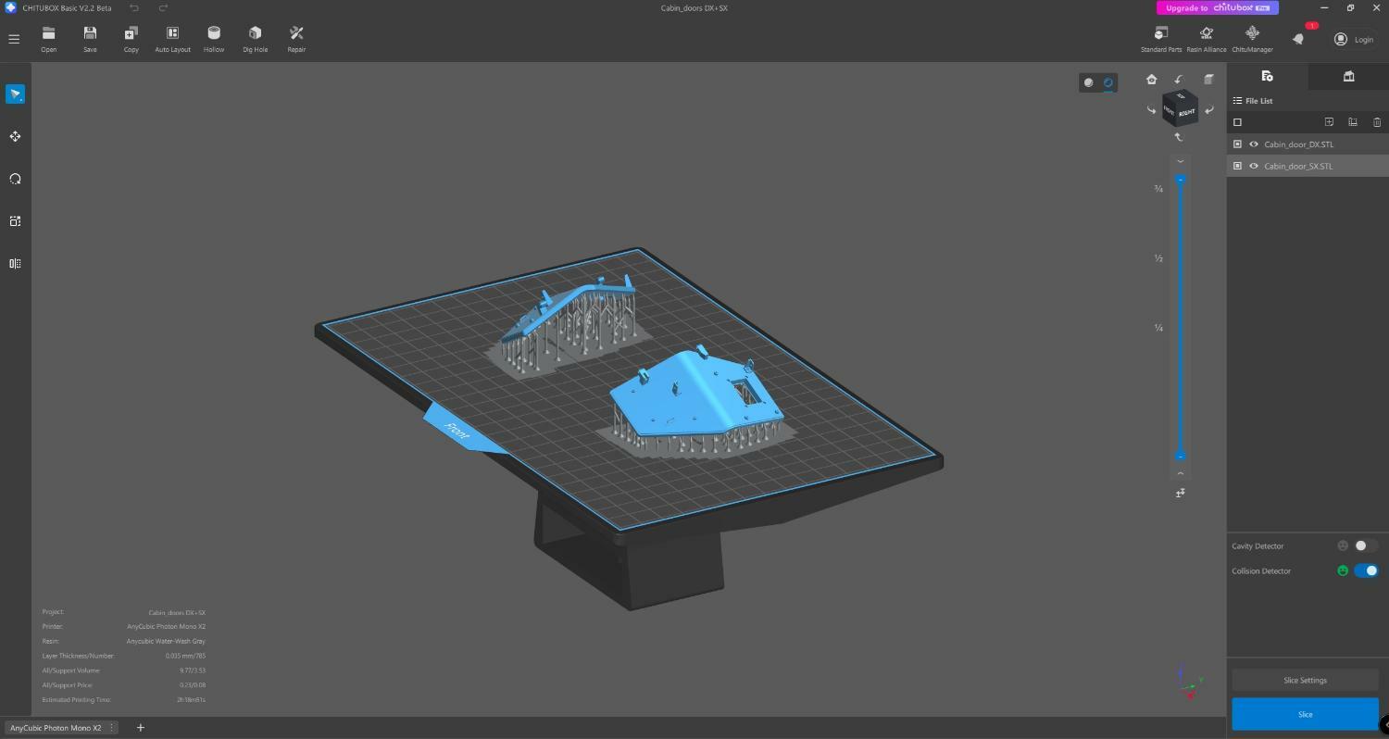
Task: Click the Auto Layout icon
Action: click(172, 39)
